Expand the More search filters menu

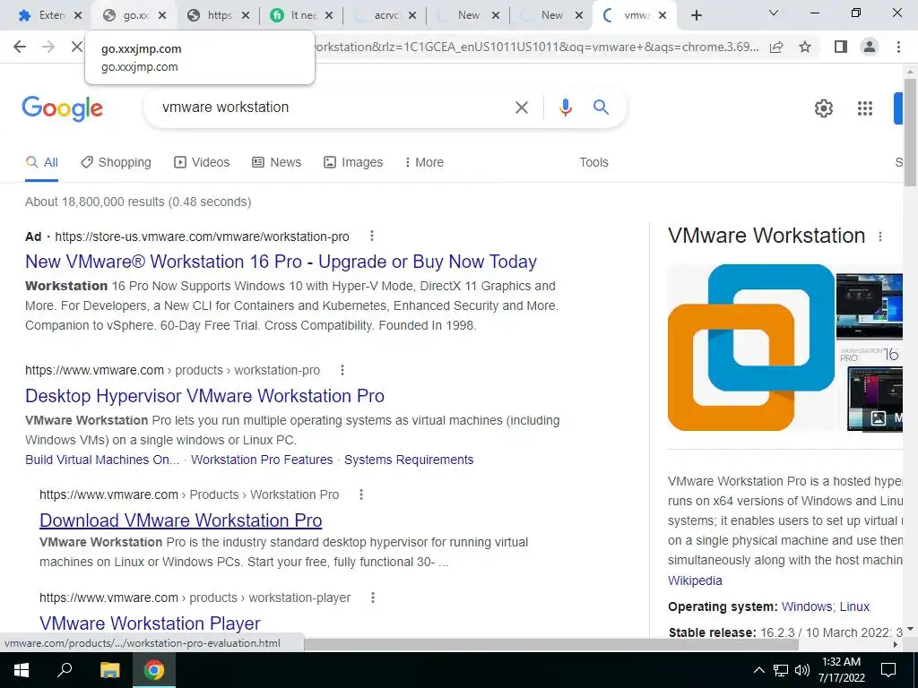[x=424, y=163]
